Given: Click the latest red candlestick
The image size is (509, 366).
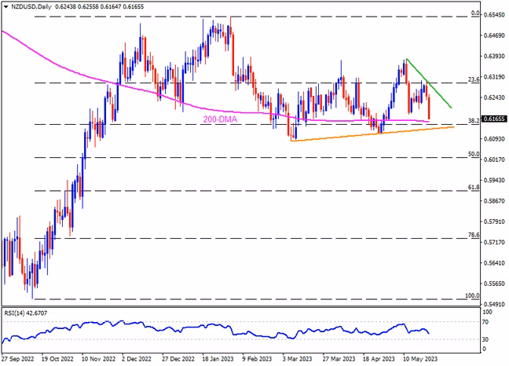Looking at the screenshot, I should click(x=429, y=108).
